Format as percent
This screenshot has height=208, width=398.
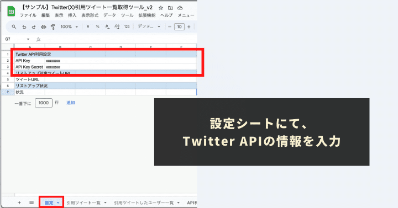[x=97, y=26]
